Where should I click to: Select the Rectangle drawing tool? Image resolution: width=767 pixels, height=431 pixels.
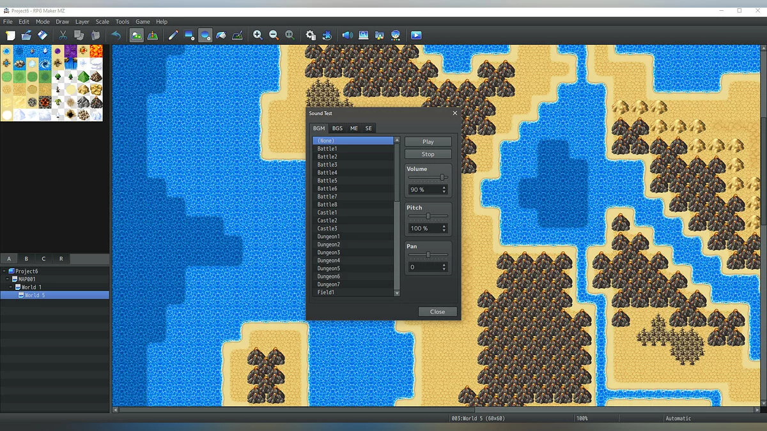(189, 35)
